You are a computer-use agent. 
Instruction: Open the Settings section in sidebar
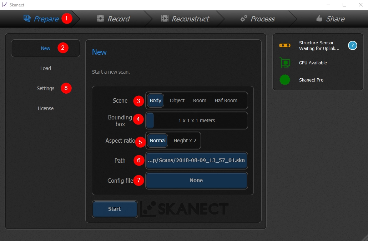point(45,88)
